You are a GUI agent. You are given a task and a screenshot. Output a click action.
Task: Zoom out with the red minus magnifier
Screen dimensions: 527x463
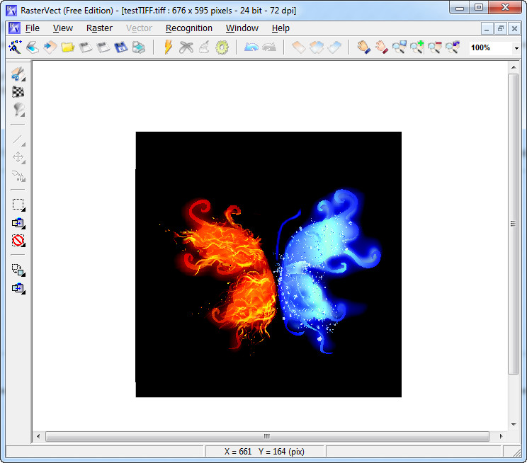tap(435, 47)
